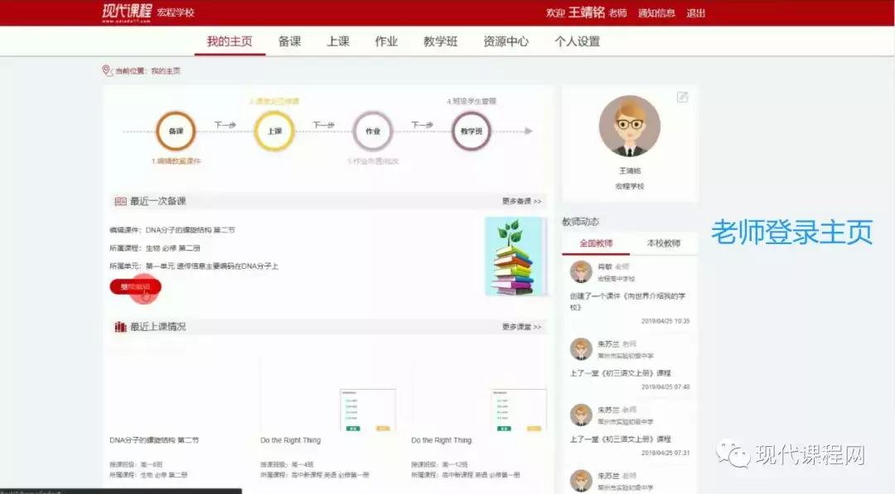Image resolution: width=895 pixels, height=494 pixels.
Task: Click the 上课 step circle in the workflow
Action: click(x=273, y=131)
